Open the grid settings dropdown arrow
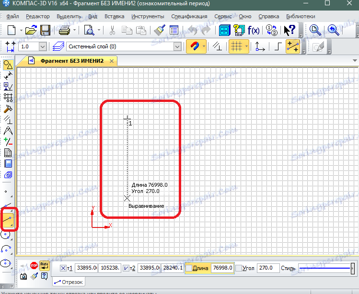 pyautogui.click(x=246, y=46)
